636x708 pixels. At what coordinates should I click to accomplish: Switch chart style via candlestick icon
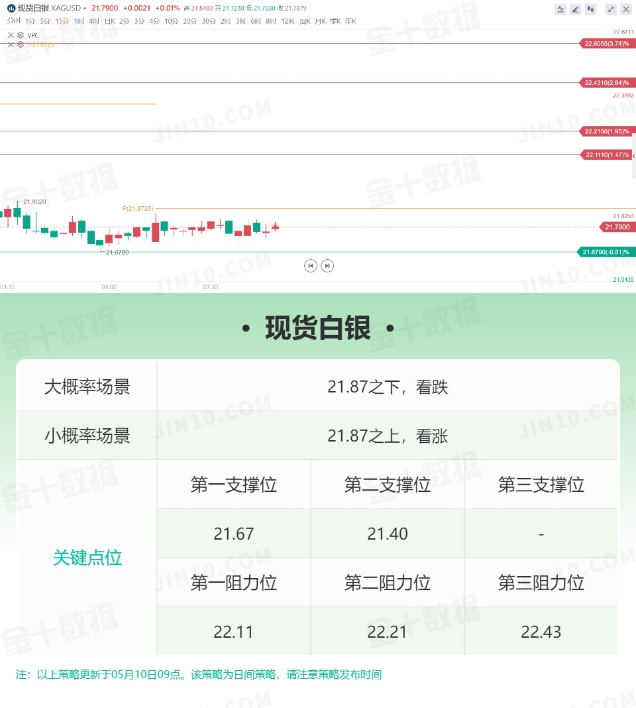click(x=590, y=9)
